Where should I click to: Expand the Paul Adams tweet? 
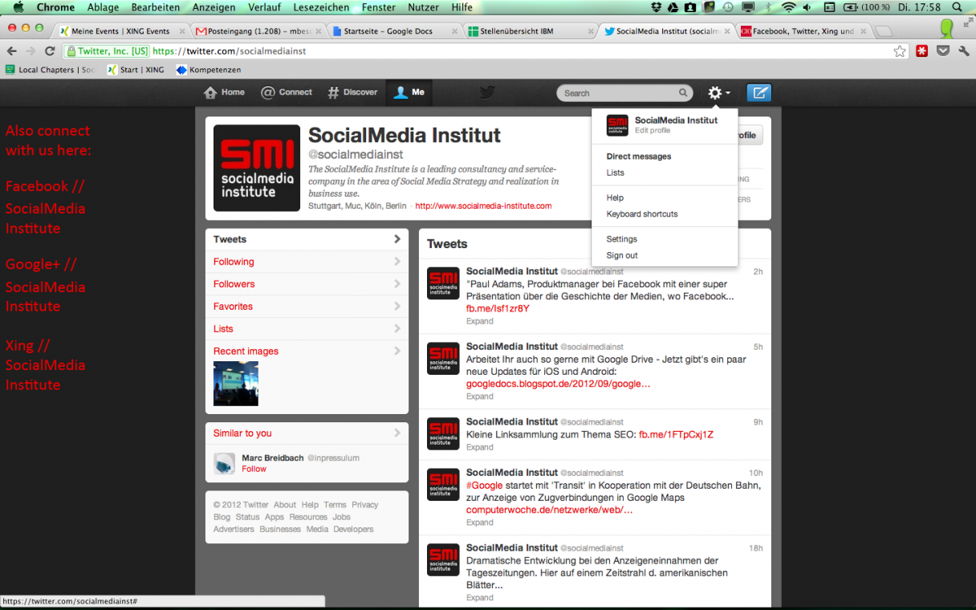[480, 321]
